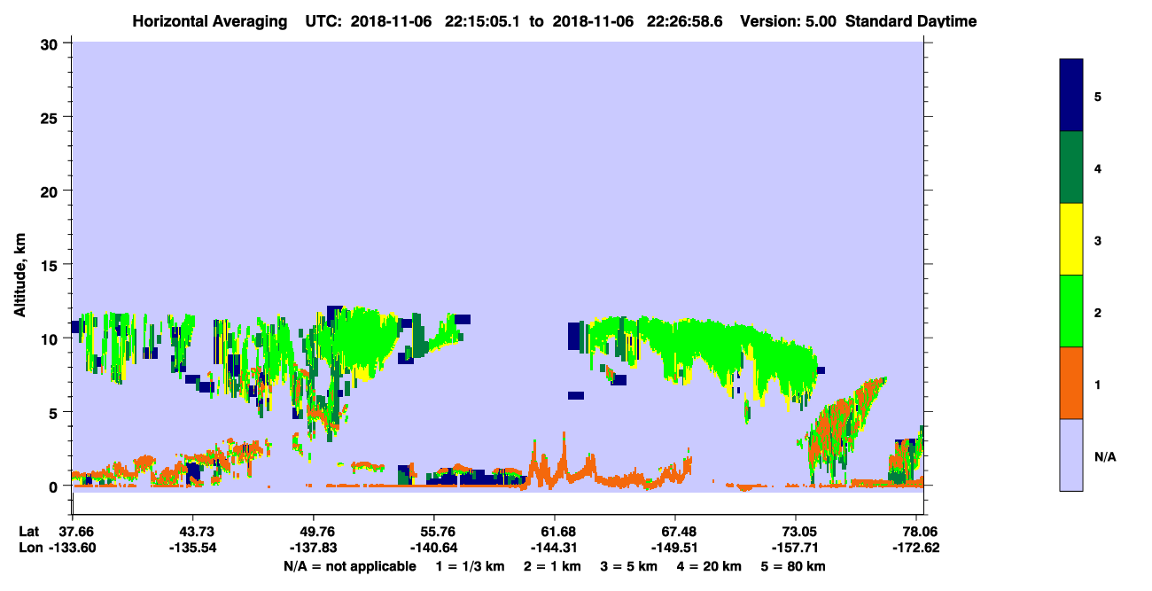
Task: Click the '3 = 5 km' legend text
Action: click(629, 566)
